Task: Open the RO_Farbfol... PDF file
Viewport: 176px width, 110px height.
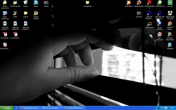Action: [x=15, y=35]
